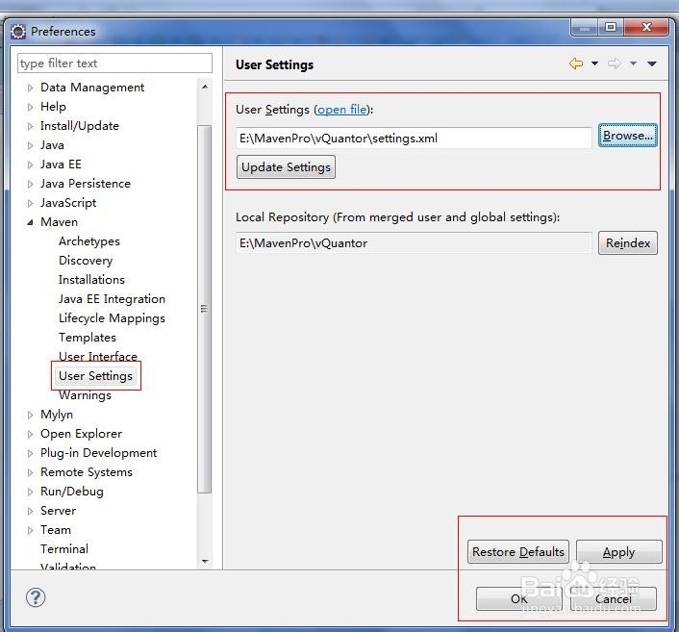Expand the Team tree node

[x=30, y=530]
